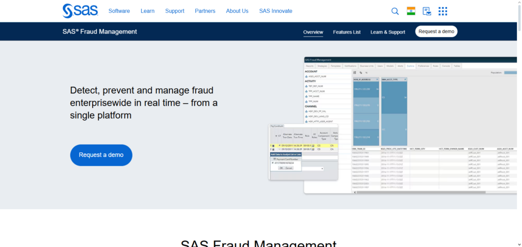Click the blue Request a demo button
The height and width of the screenshot is (247, 522).
pos(101,155)
